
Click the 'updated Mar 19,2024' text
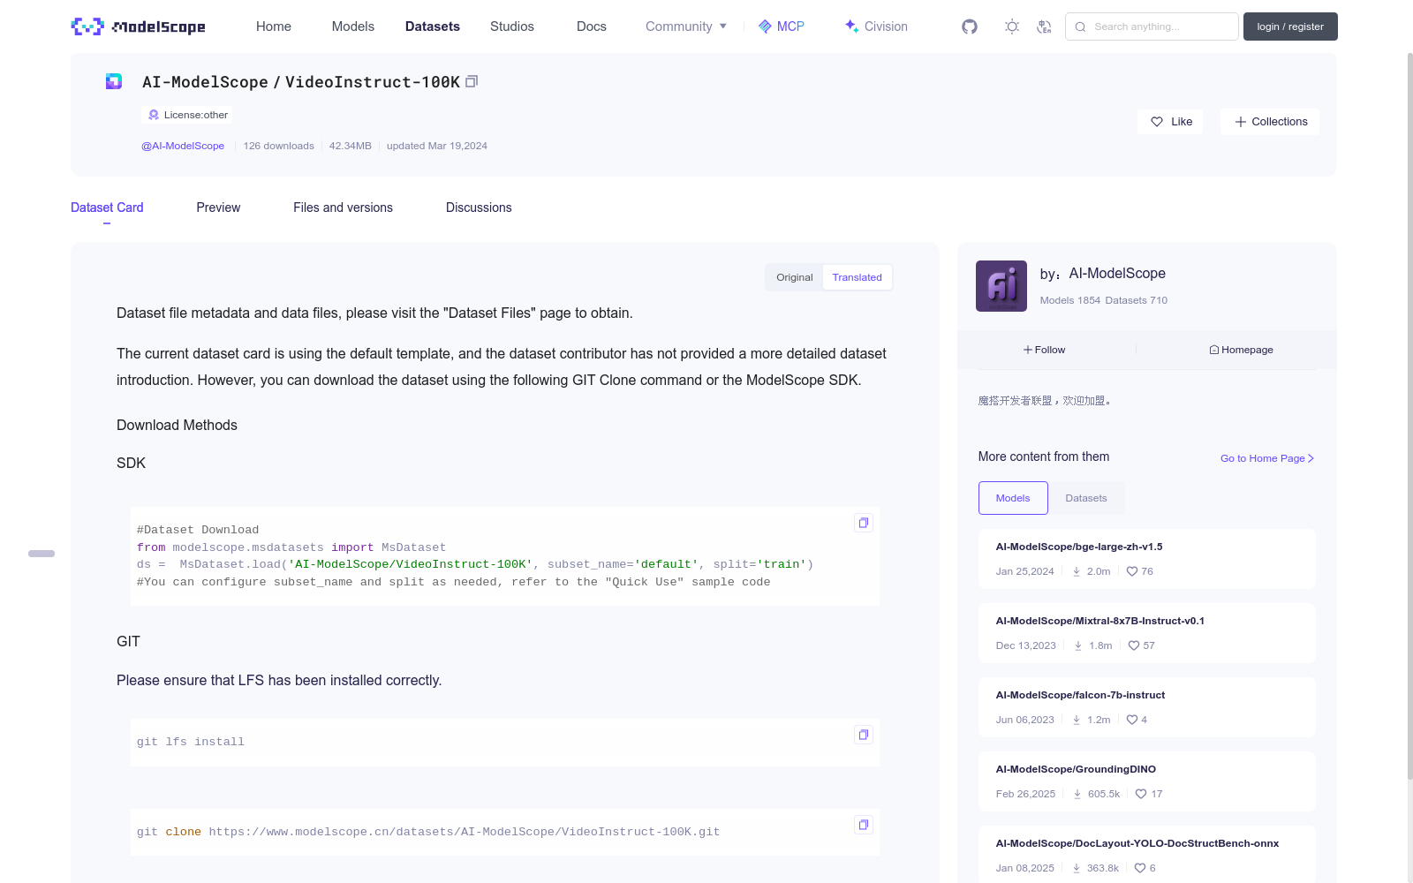tap(437, 146)
